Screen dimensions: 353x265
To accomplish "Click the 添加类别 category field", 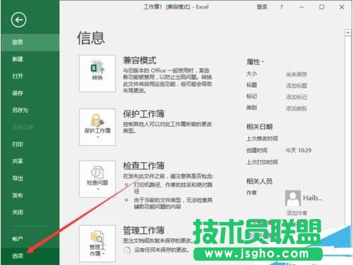I will tap(297, 109).
